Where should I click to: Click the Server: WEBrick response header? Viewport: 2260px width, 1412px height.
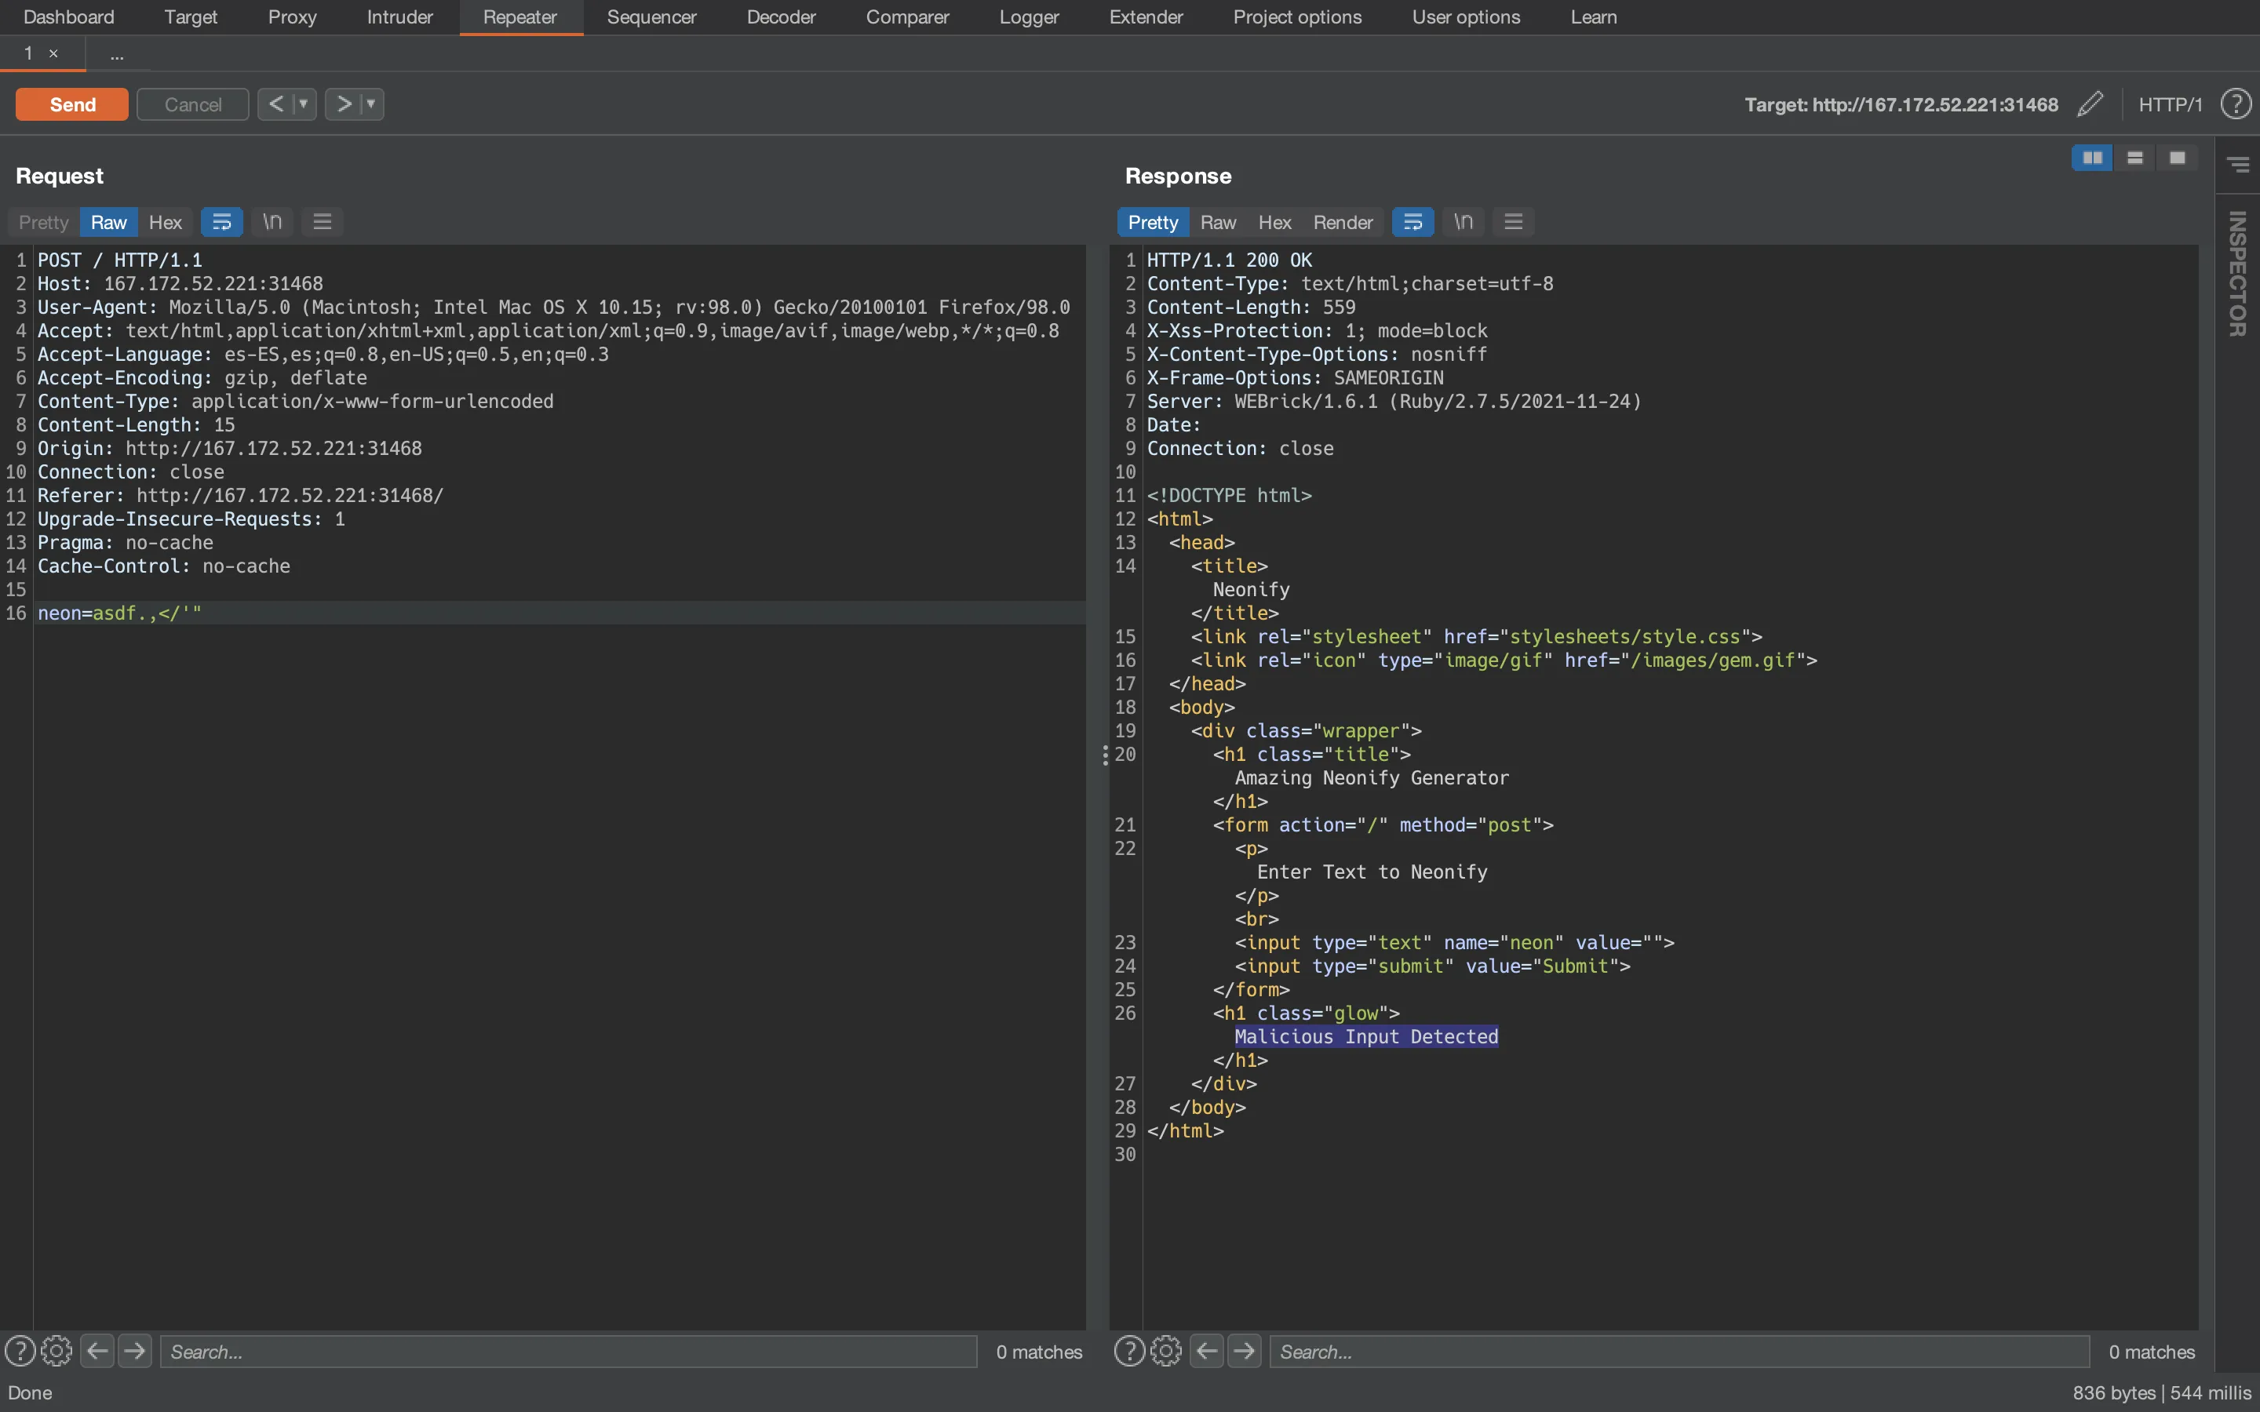pos(1394,402)
